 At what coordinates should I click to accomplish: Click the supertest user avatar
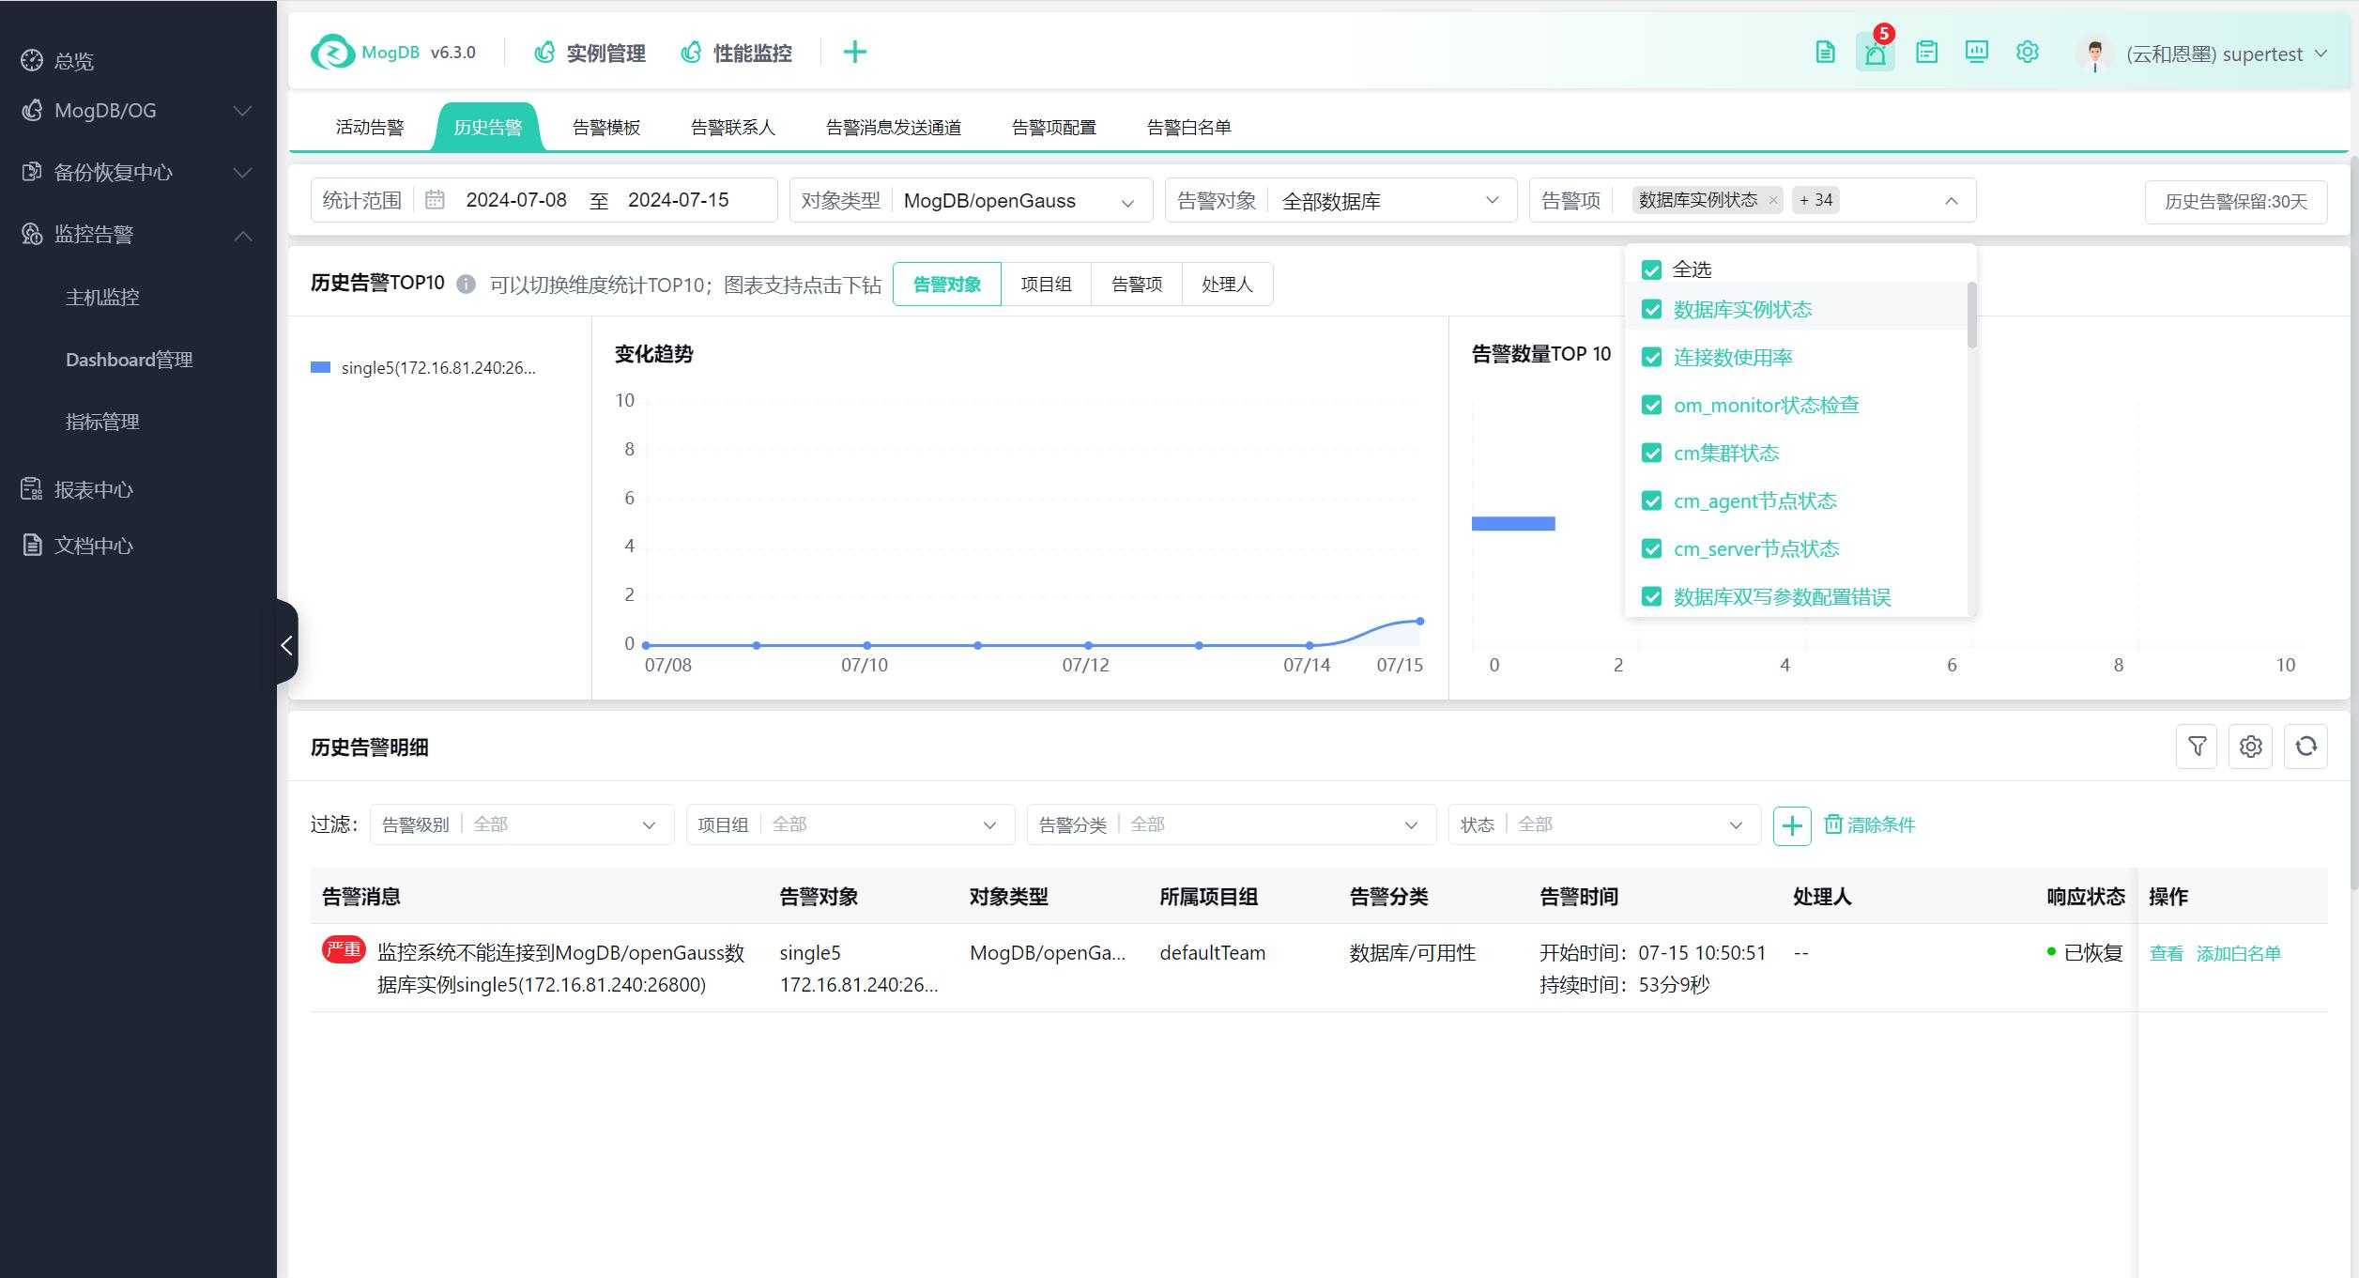click(2093, 54)
